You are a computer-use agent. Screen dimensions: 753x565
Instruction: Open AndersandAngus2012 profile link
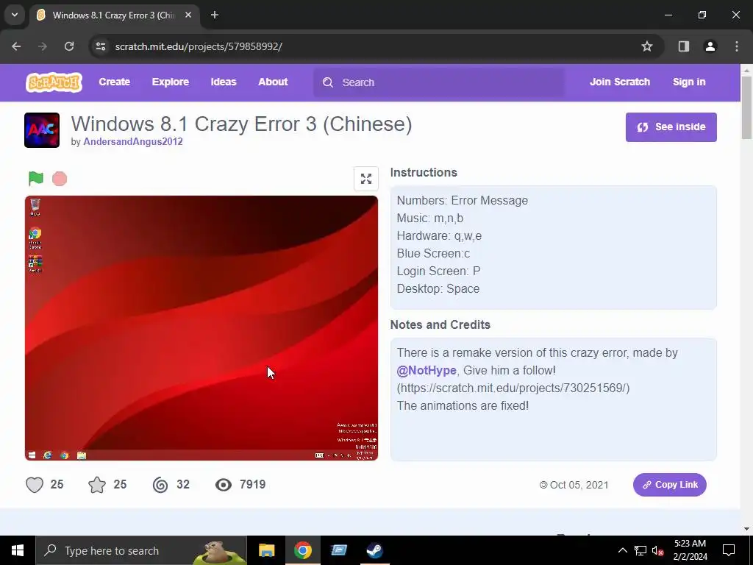[x=133, y=141]
